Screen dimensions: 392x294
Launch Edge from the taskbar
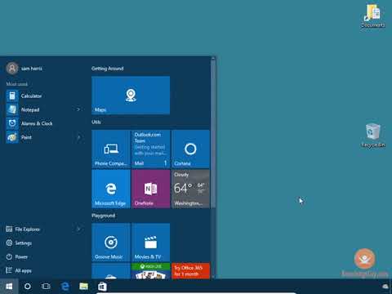pyautogui.click(x=65, y=287)
